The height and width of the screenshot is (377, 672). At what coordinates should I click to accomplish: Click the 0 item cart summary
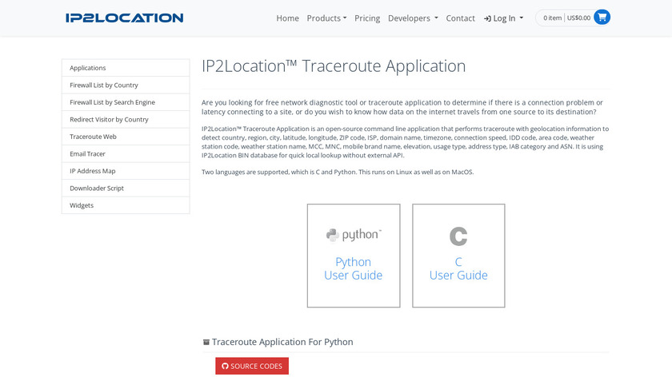coord(553,18)
